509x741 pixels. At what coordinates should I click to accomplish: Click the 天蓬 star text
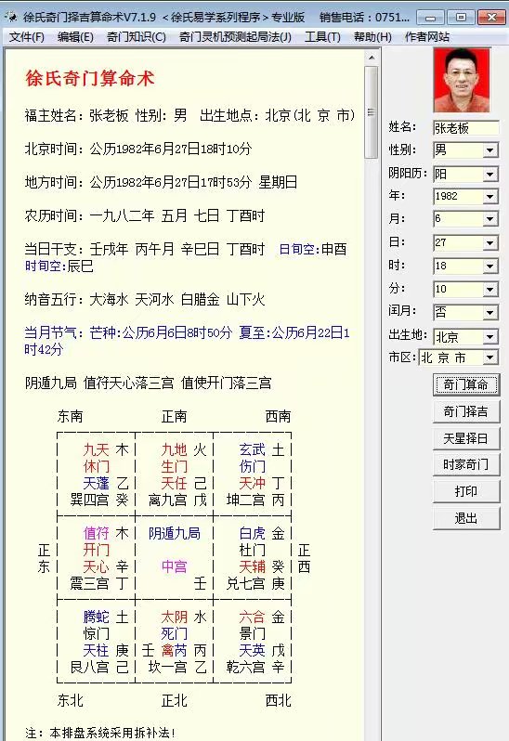pos(97,483)
